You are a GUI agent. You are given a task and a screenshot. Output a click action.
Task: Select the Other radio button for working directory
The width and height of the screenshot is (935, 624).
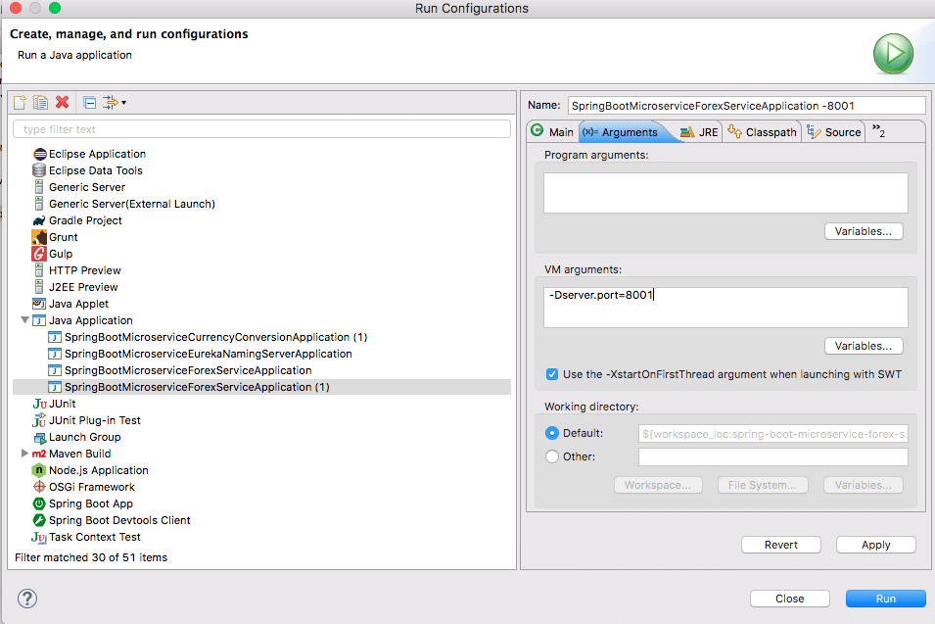(552, 456)
